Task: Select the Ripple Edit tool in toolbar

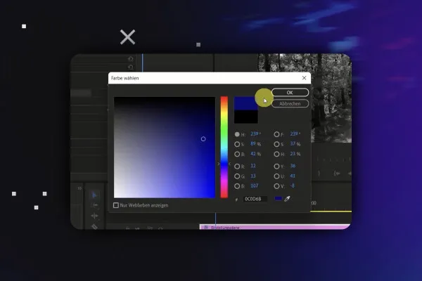Action: click(94, 216)
